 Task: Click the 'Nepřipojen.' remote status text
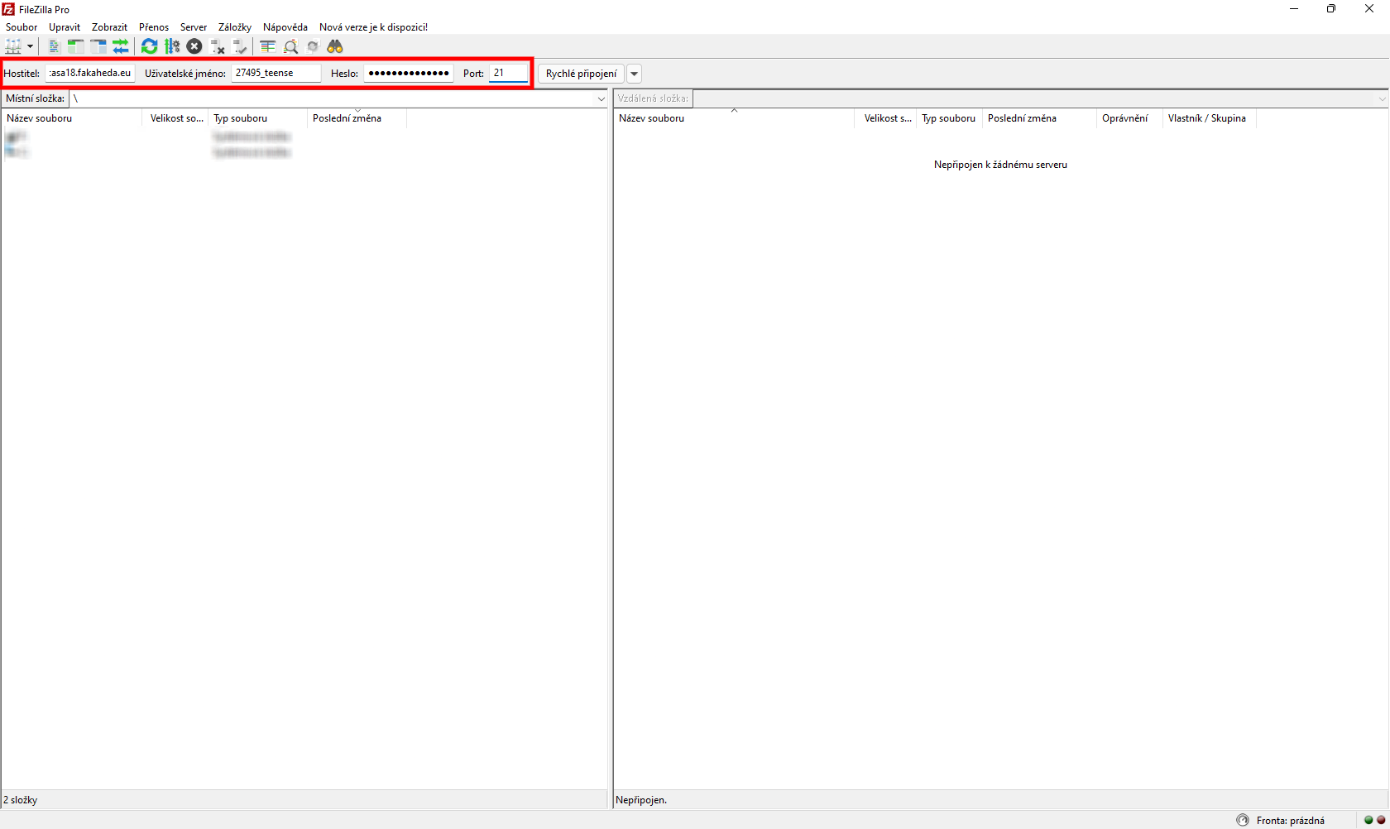coord(641,800)
